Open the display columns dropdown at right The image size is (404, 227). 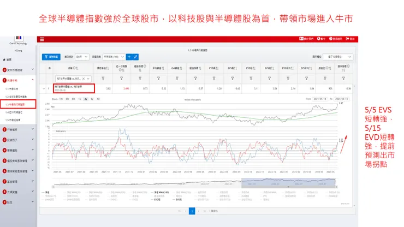coord(338,57)
